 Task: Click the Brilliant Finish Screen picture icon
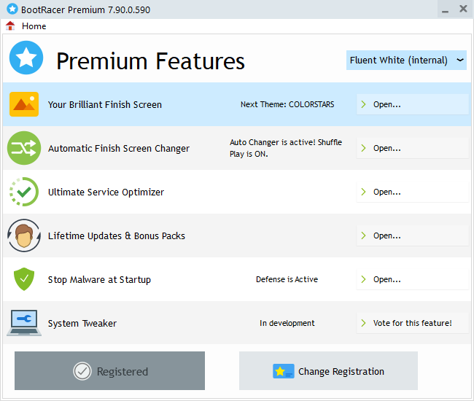point(24,104)
